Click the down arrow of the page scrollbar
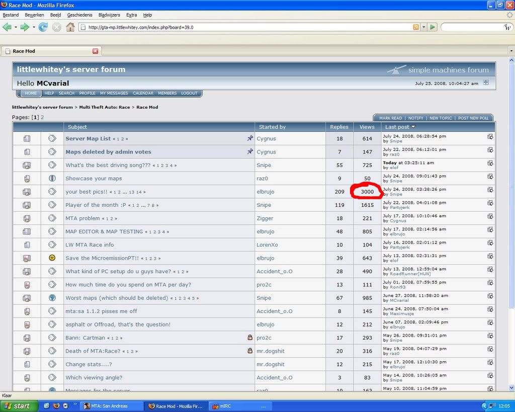Screen dimensions: 515x412 tap(511, 388)
